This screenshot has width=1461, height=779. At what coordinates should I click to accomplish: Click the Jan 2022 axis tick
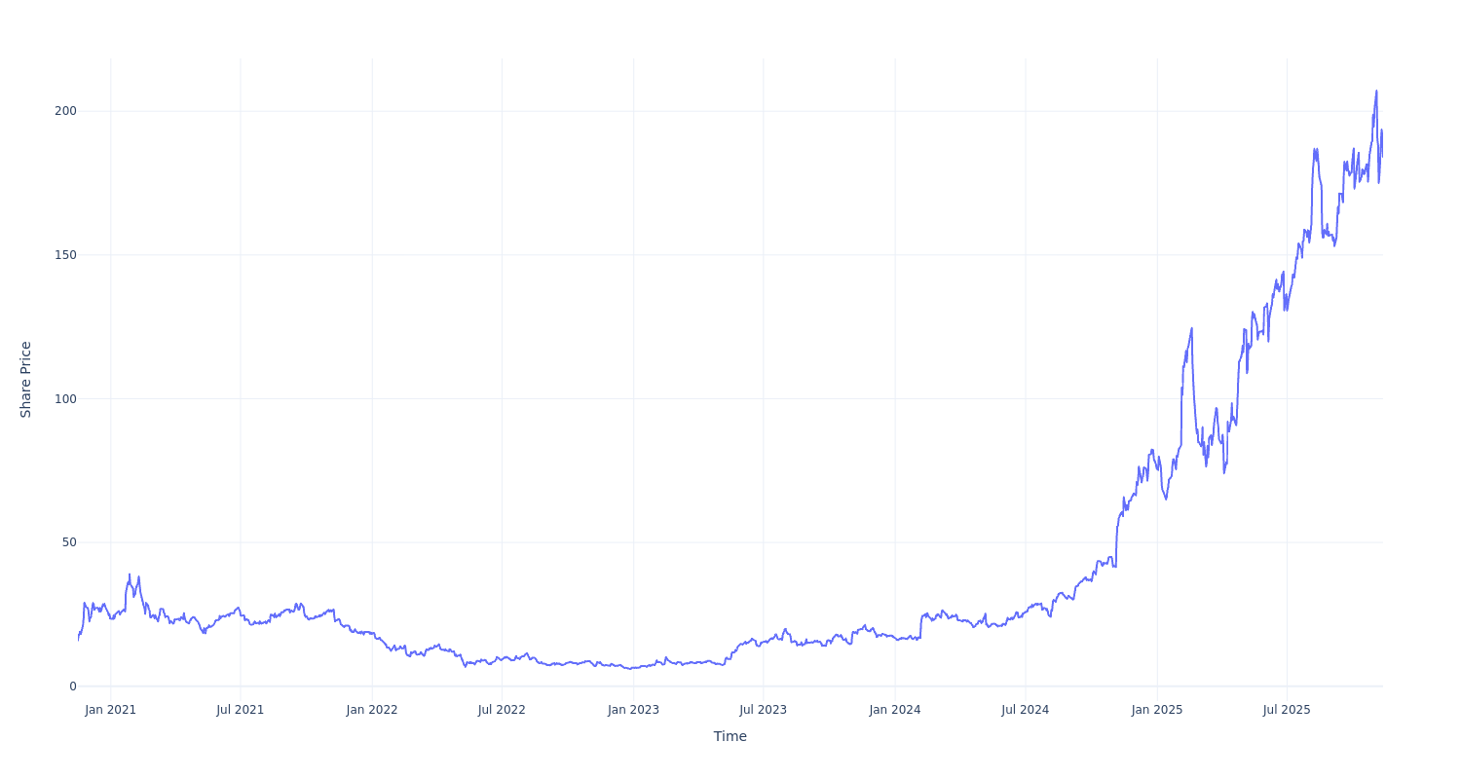[x=372, y=710]
